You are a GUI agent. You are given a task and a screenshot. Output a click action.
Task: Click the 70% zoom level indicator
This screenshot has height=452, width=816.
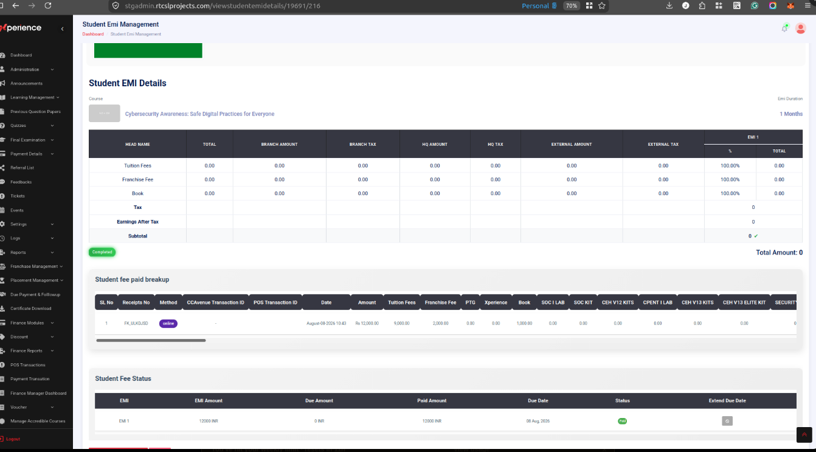tap(571, 5)
